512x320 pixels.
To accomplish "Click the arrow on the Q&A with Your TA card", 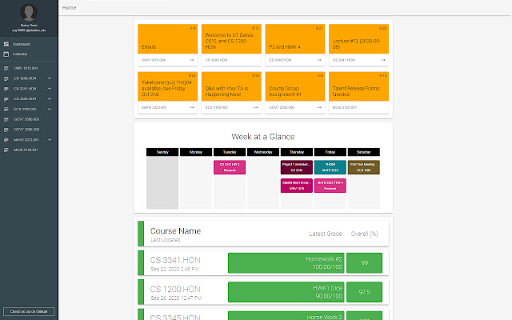I will pos(255,107).
